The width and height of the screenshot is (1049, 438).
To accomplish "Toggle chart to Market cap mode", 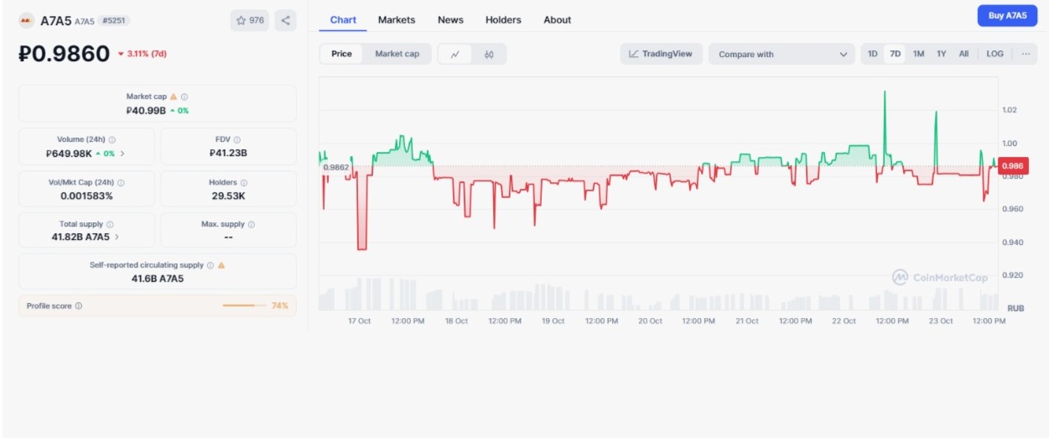I will [397, 54].
